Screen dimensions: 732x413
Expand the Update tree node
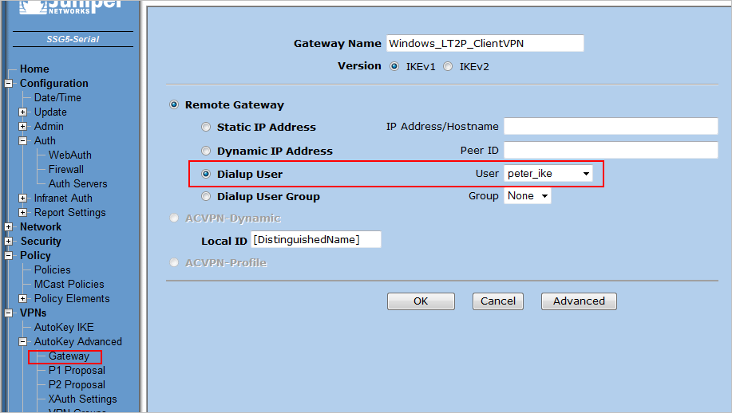click(x=23, y=112)
